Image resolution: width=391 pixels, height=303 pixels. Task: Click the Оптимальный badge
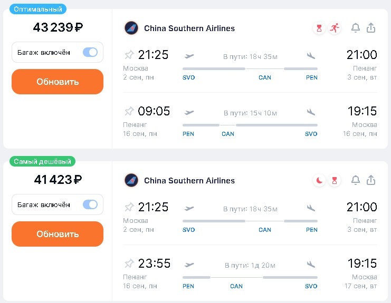38,9
